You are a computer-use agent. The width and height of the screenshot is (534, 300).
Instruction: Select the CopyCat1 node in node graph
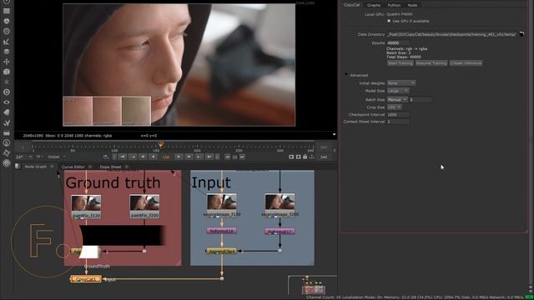[86, 279]
